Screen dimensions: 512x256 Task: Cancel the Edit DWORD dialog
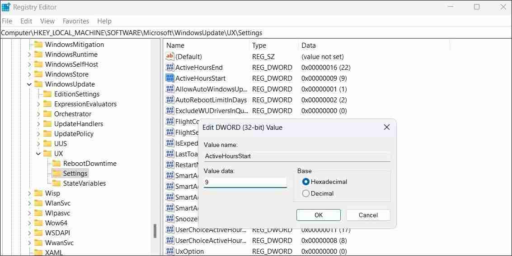tap(368, 215)
